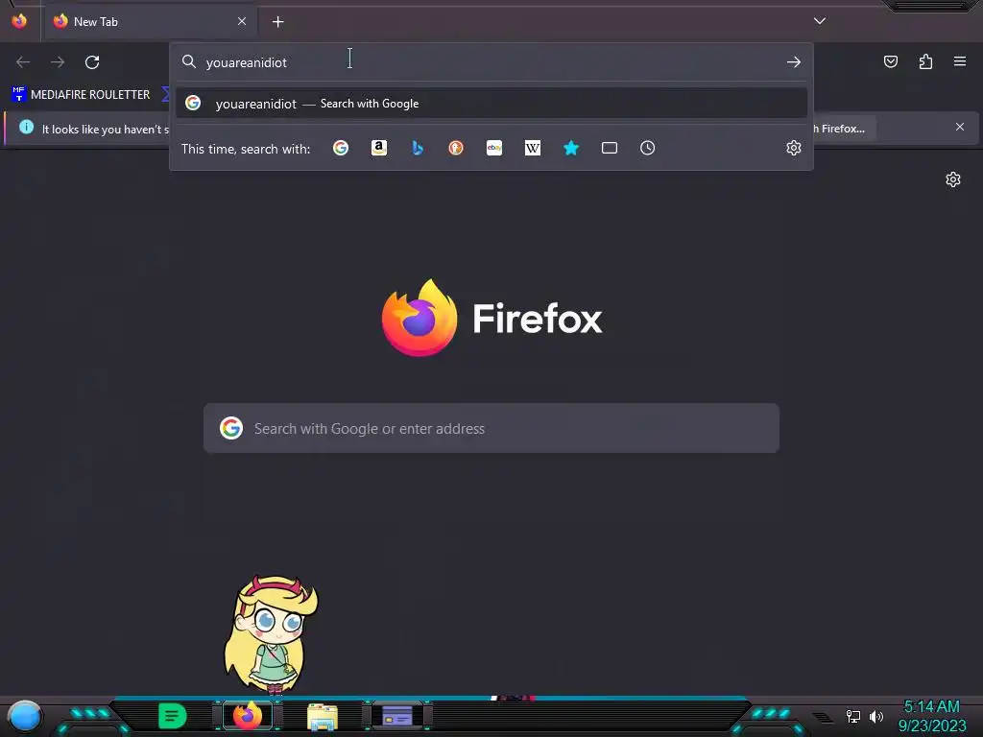Click the Firefox logo on the new tab page
The width and height of the screenshot is (983, 737).
click(x=420, y=318)
